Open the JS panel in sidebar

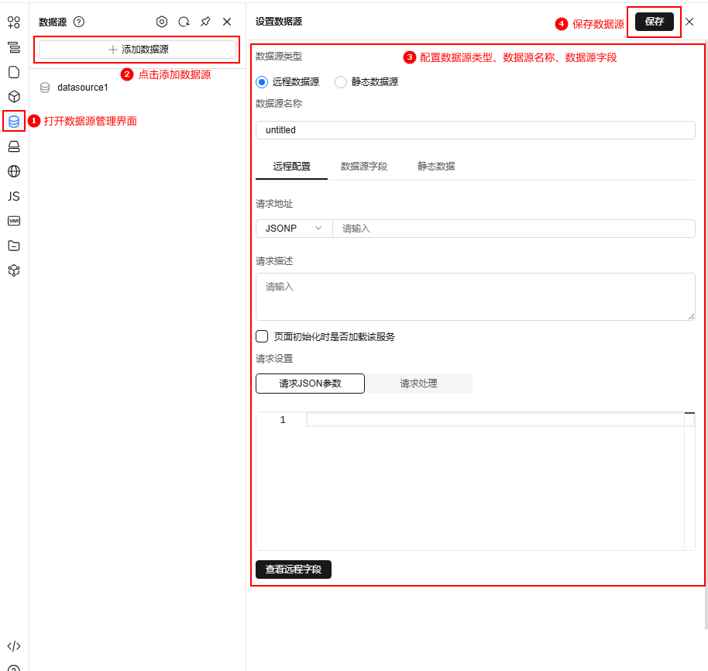pos(14,196)
